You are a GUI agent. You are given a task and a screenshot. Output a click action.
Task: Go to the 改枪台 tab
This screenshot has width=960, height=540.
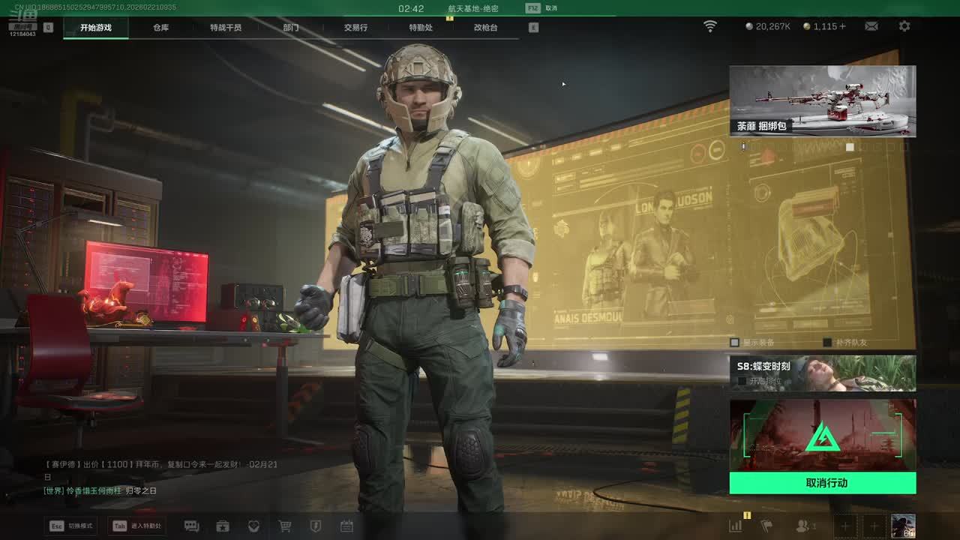click(x=485, y=28)
